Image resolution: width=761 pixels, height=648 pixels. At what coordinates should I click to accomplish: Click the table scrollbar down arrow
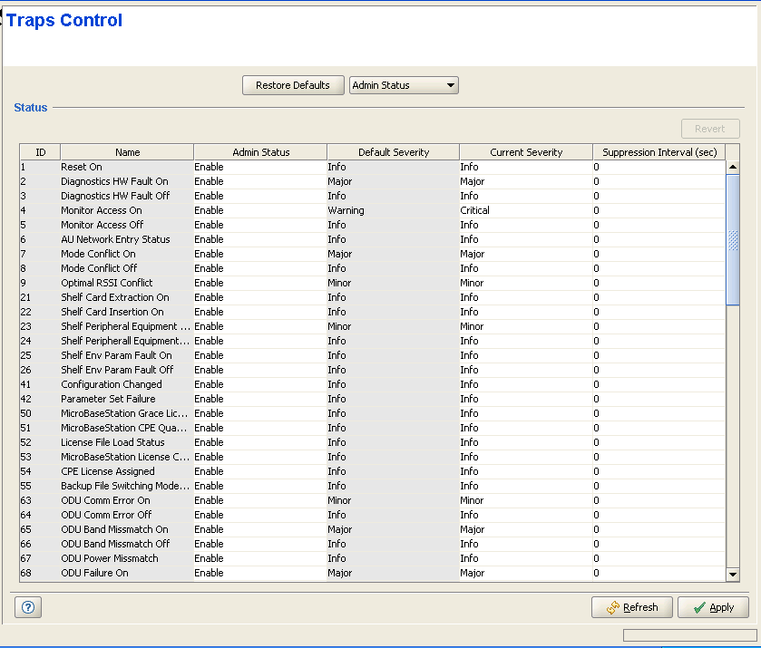[x=733, y=574]
